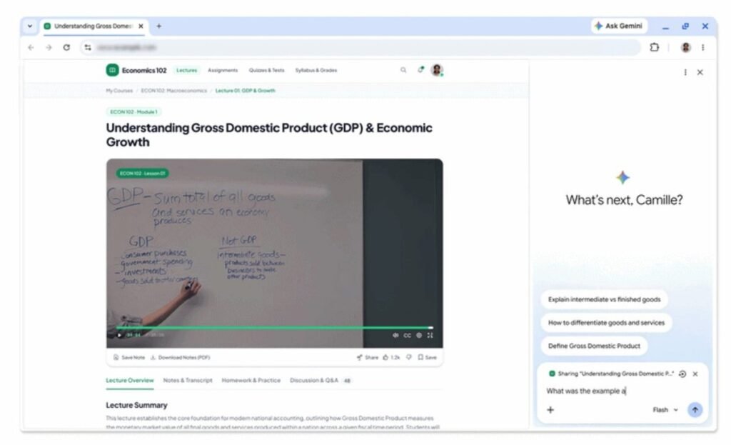Screen dimensions: 731x445
Task: Open the Discussion & Q&A tab
Action: coord(321,381)
